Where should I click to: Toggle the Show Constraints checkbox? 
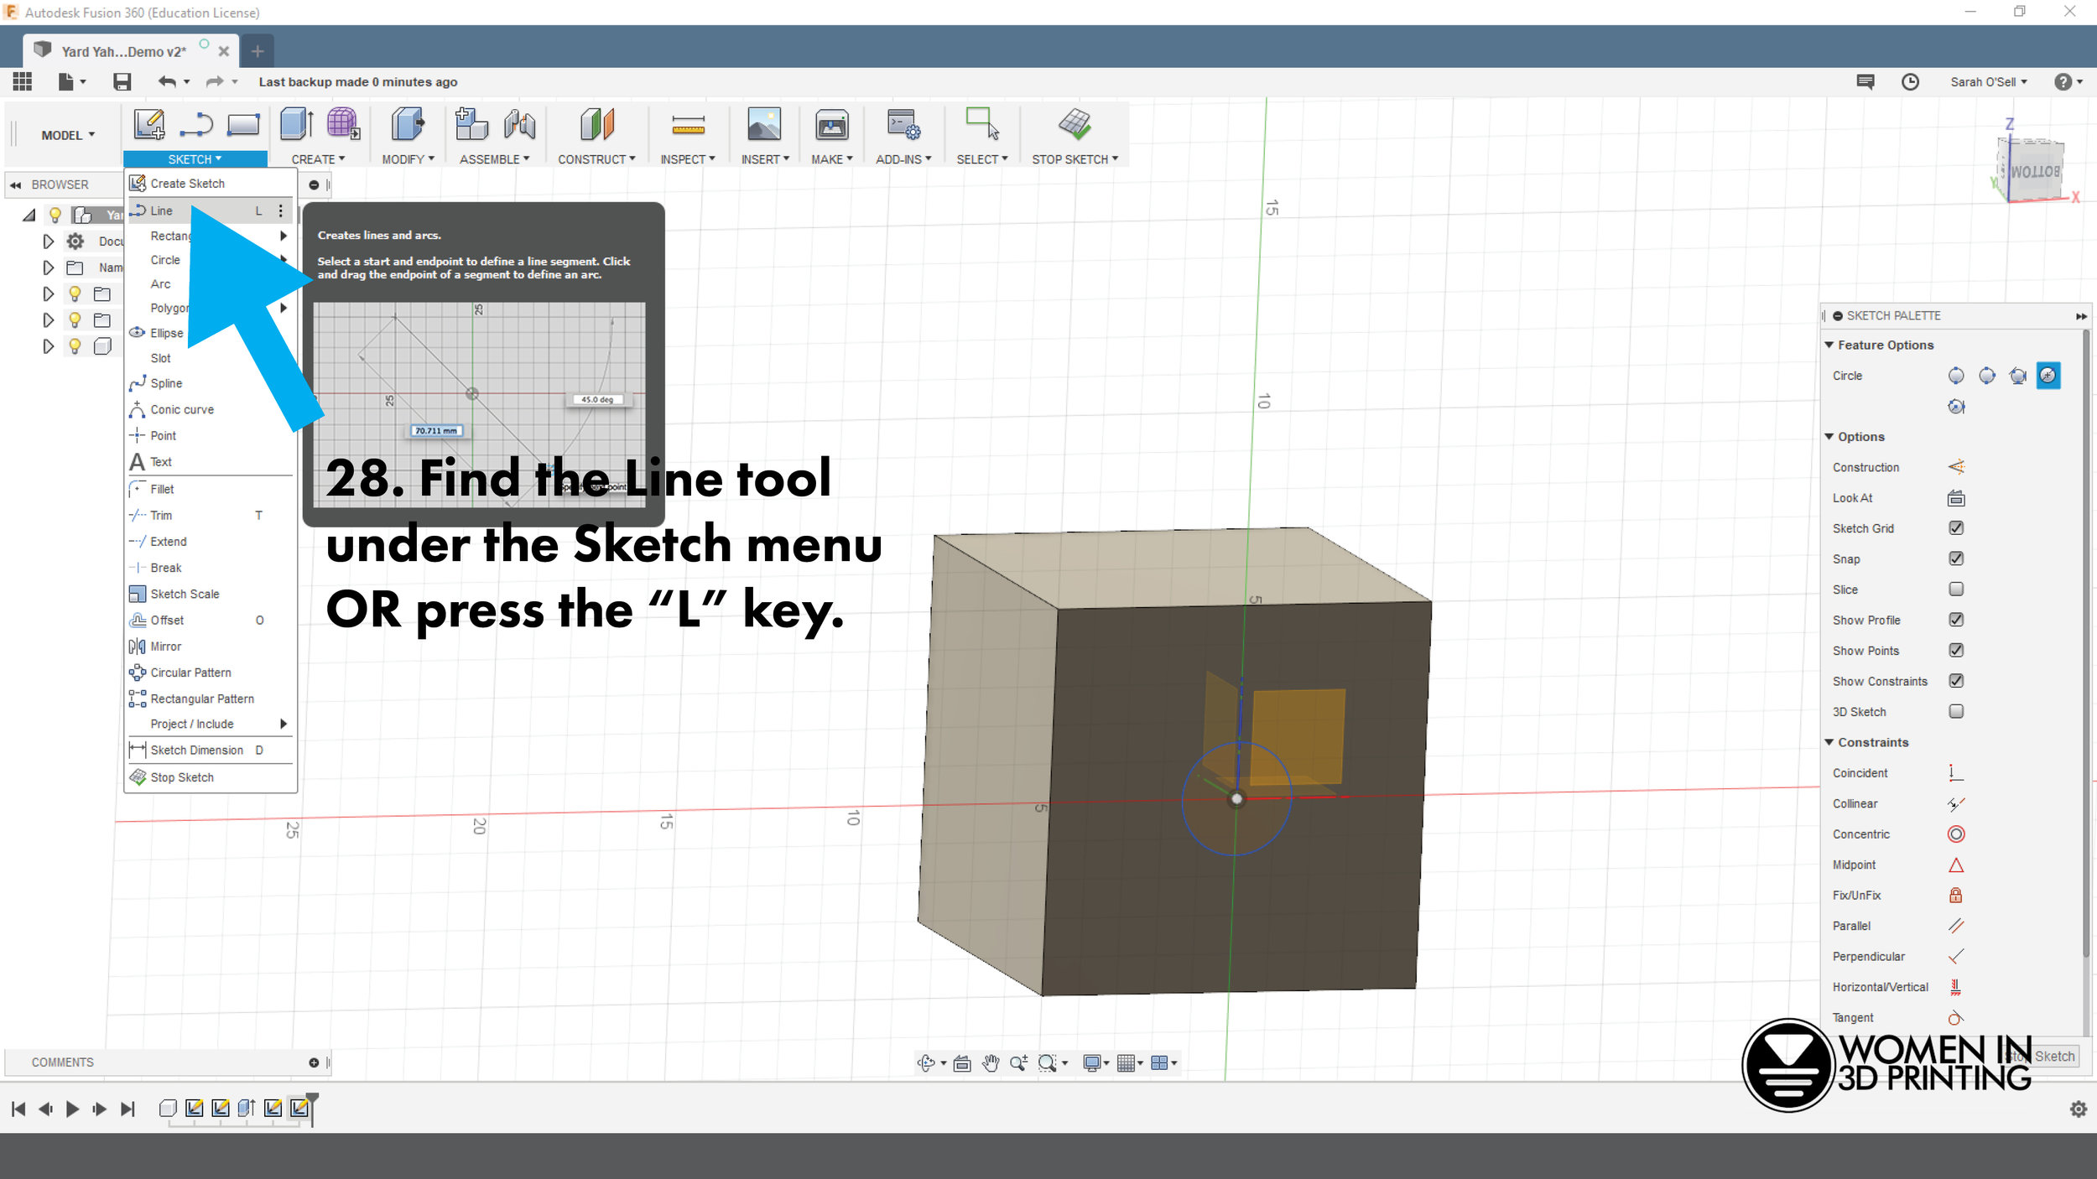pos(1956,681)
